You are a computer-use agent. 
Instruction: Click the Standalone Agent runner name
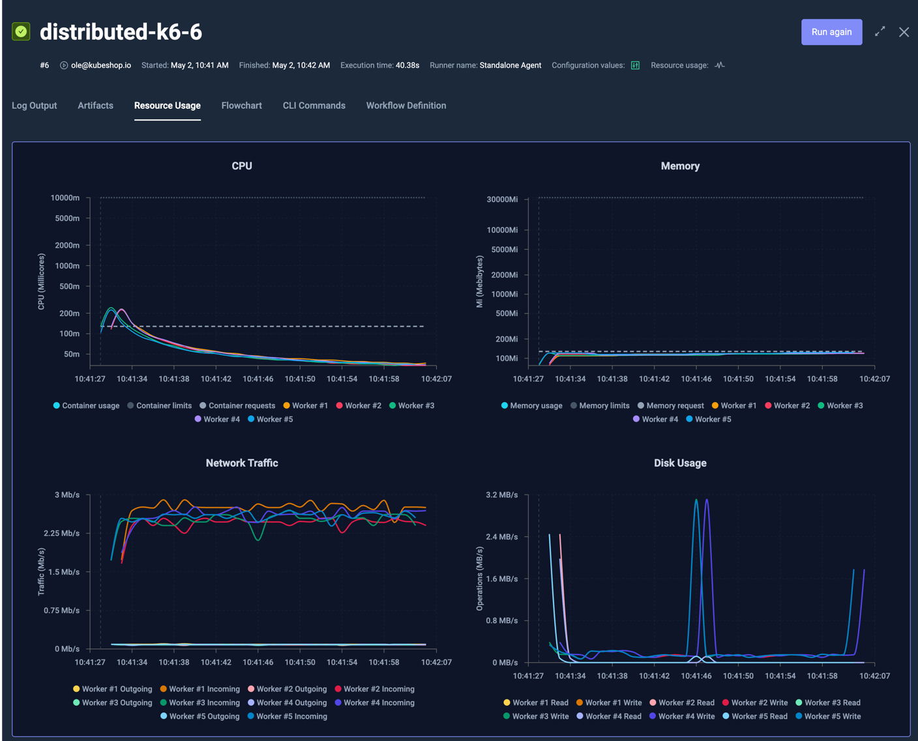pyautogui.click(x=511, y=65)
